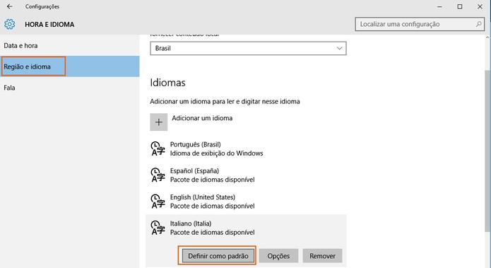Go back with the arrow icon

point(10,6)
